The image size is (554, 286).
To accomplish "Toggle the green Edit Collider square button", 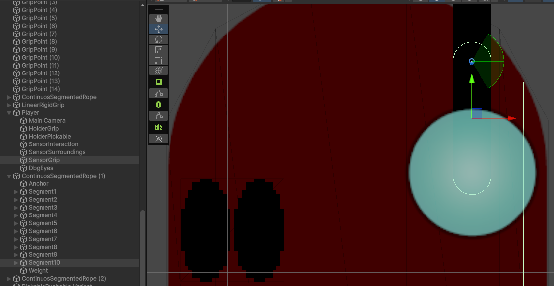I will [158, 81].
